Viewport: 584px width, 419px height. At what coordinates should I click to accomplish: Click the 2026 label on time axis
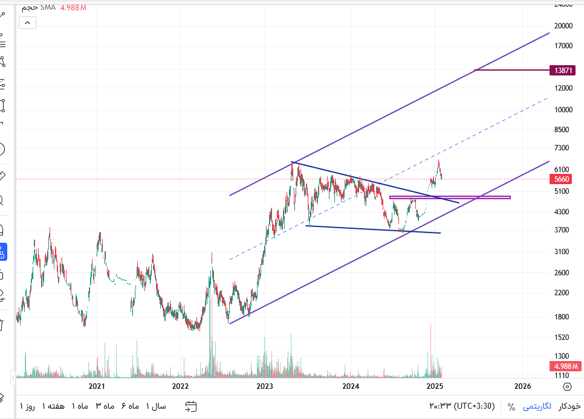tap(522, 386)
